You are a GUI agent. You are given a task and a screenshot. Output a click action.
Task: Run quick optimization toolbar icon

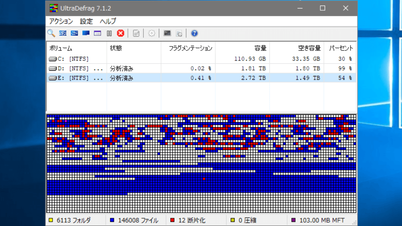pyautogui.click(x=74, y=33)
